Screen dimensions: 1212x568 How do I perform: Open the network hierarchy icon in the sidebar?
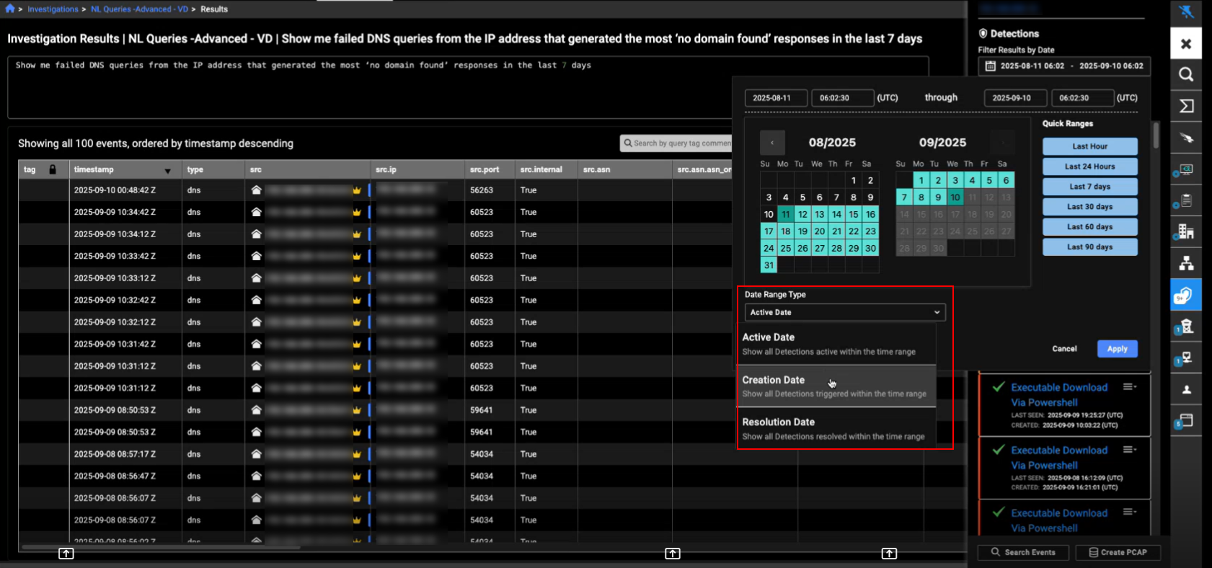click(x=1186, y=263)
